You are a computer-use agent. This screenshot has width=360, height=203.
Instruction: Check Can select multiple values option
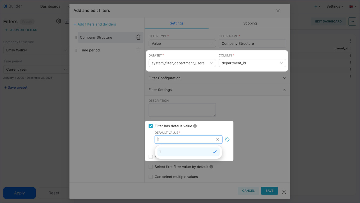coord(151,177)
